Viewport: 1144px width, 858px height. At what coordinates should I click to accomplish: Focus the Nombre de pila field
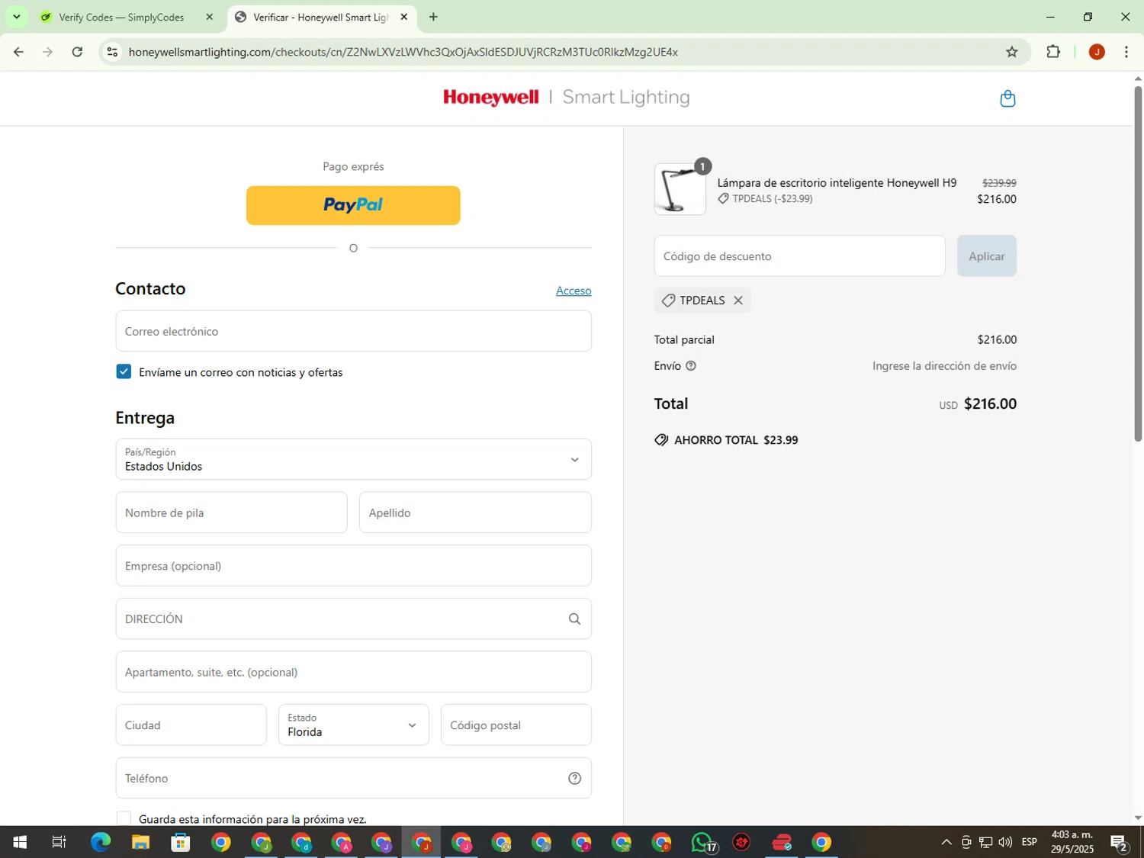tap(231, 513)
